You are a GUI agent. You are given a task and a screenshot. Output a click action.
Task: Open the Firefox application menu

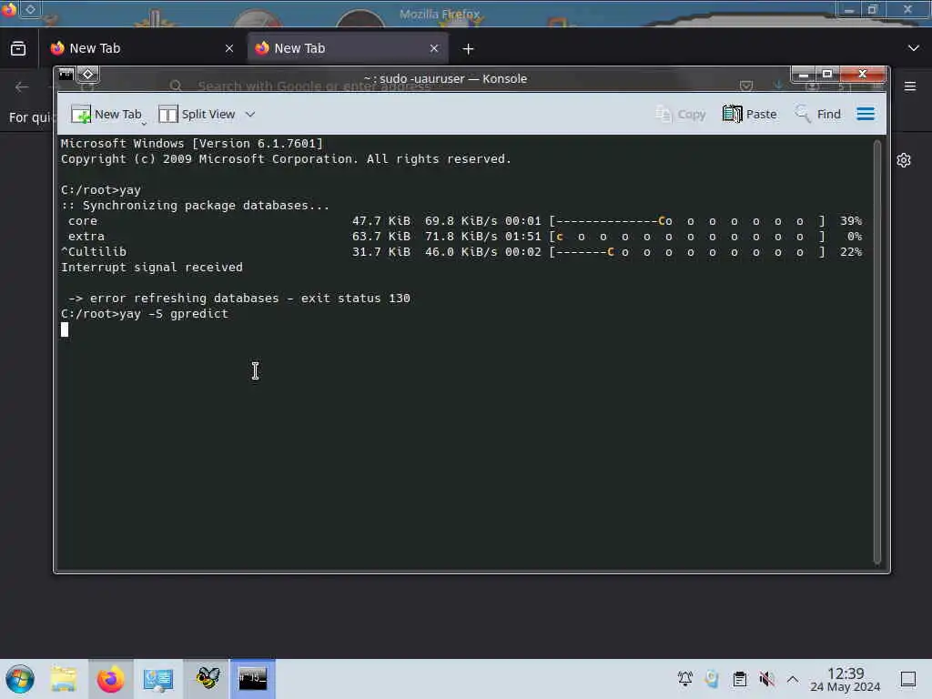[910, 86]
